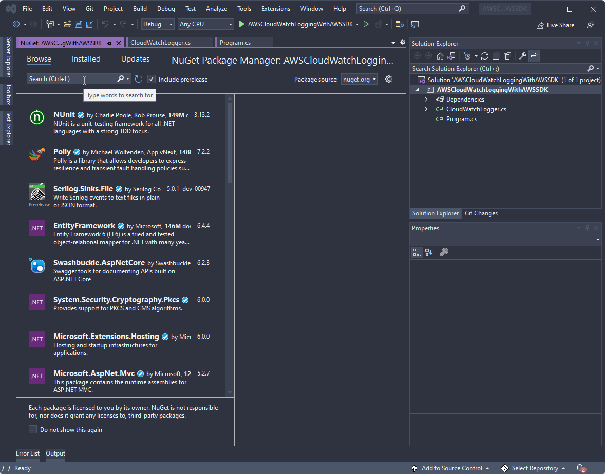Click Add to Source Control in status bar

tap(452, 468)
